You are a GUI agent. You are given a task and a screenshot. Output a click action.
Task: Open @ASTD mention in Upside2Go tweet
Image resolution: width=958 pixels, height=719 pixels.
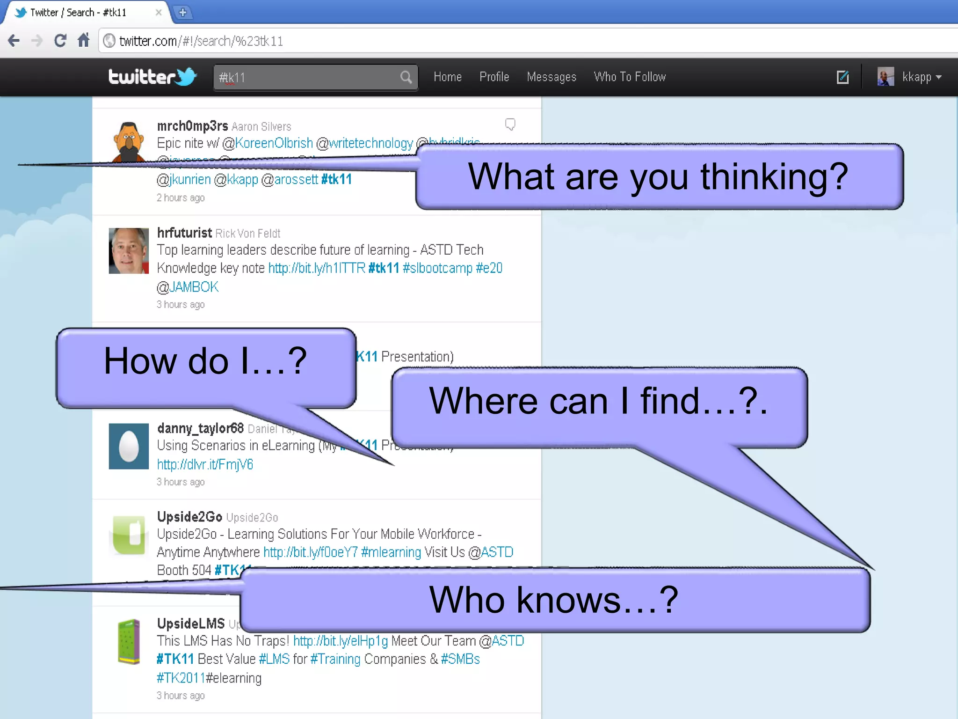(491, 552)
